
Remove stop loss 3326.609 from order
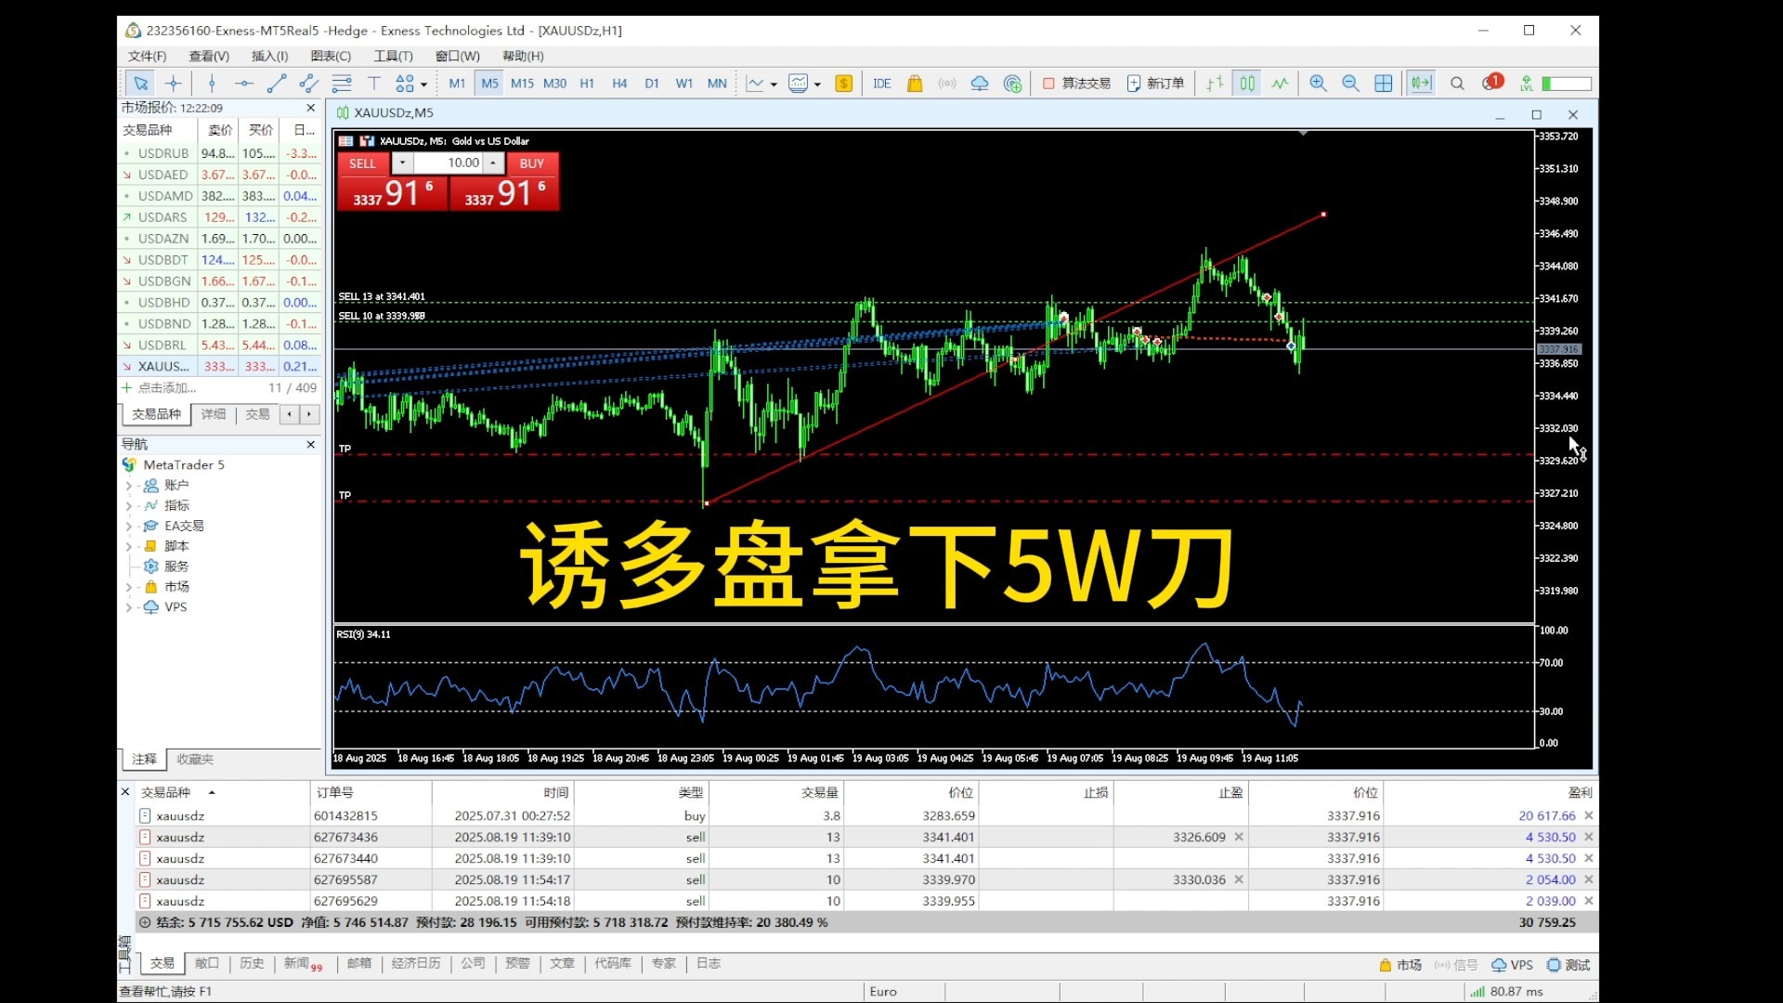[1239, 838]
